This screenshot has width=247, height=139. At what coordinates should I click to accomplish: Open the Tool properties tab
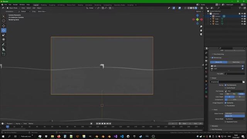[x=206, y=53]
